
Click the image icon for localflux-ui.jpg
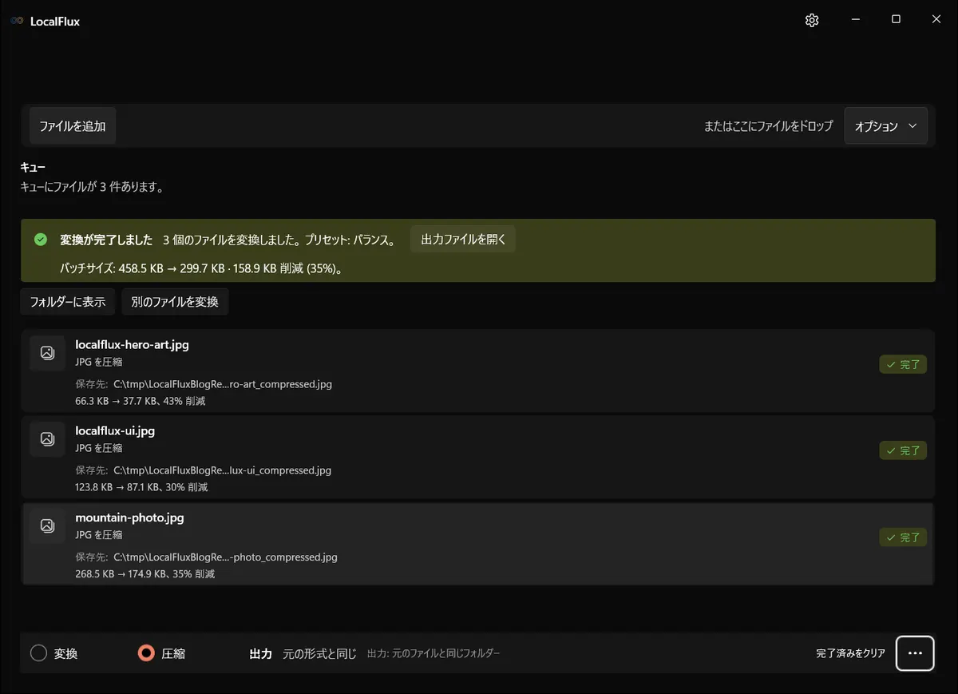[x=47, y=438]
